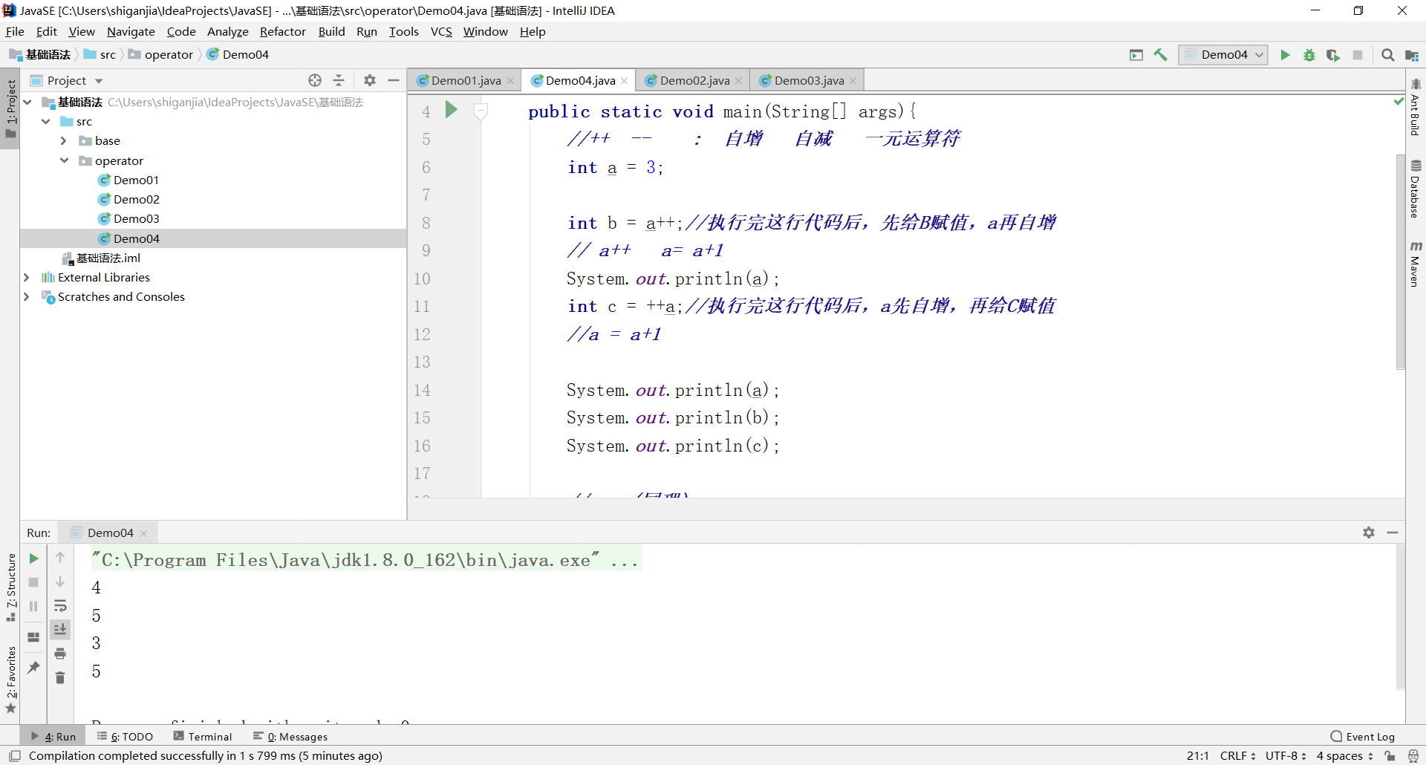Open the 6: TODO tool window
Image resolution: width=1426 pixels, height=765 pixels.
pyautogui.click(x=125, y=736)
